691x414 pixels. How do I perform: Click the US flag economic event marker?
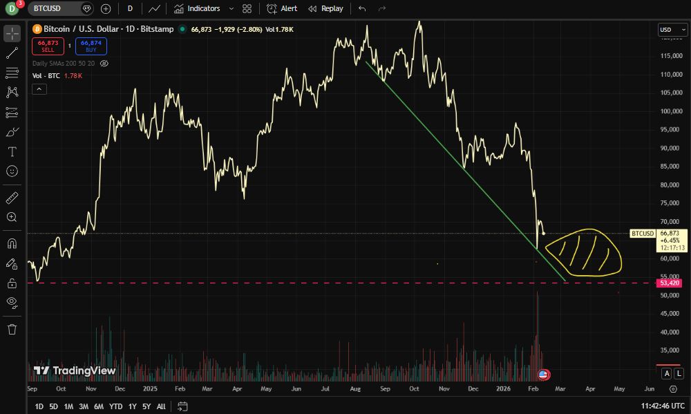click(x=543, y=375)
